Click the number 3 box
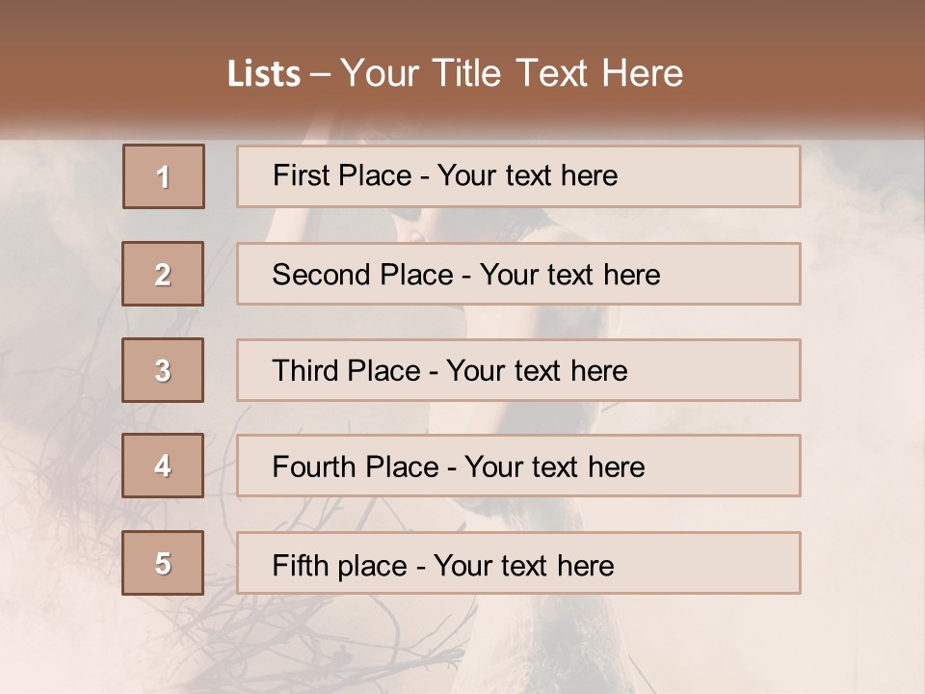 [163, 370]
